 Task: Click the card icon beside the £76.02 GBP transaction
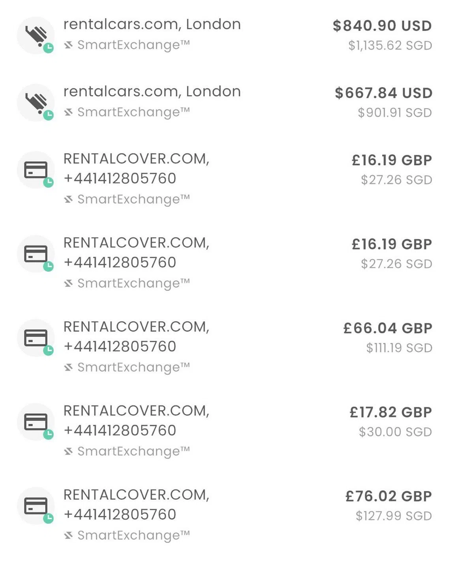tap(36, 506)
